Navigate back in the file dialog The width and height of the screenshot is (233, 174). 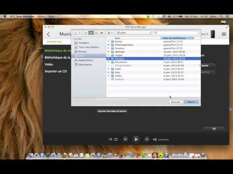pyautogui.click(x=76, y=33)
